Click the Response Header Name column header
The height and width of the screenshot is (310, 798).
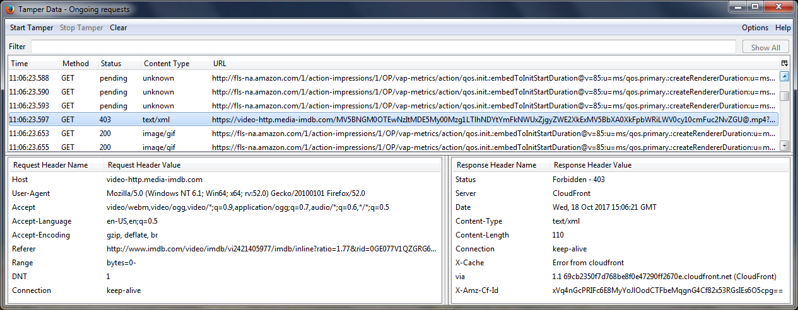(500, 165)
